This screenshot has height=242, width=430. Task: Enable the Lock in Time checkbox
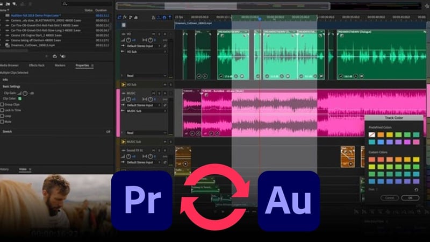pyautogui.click(x=2, y=110)
